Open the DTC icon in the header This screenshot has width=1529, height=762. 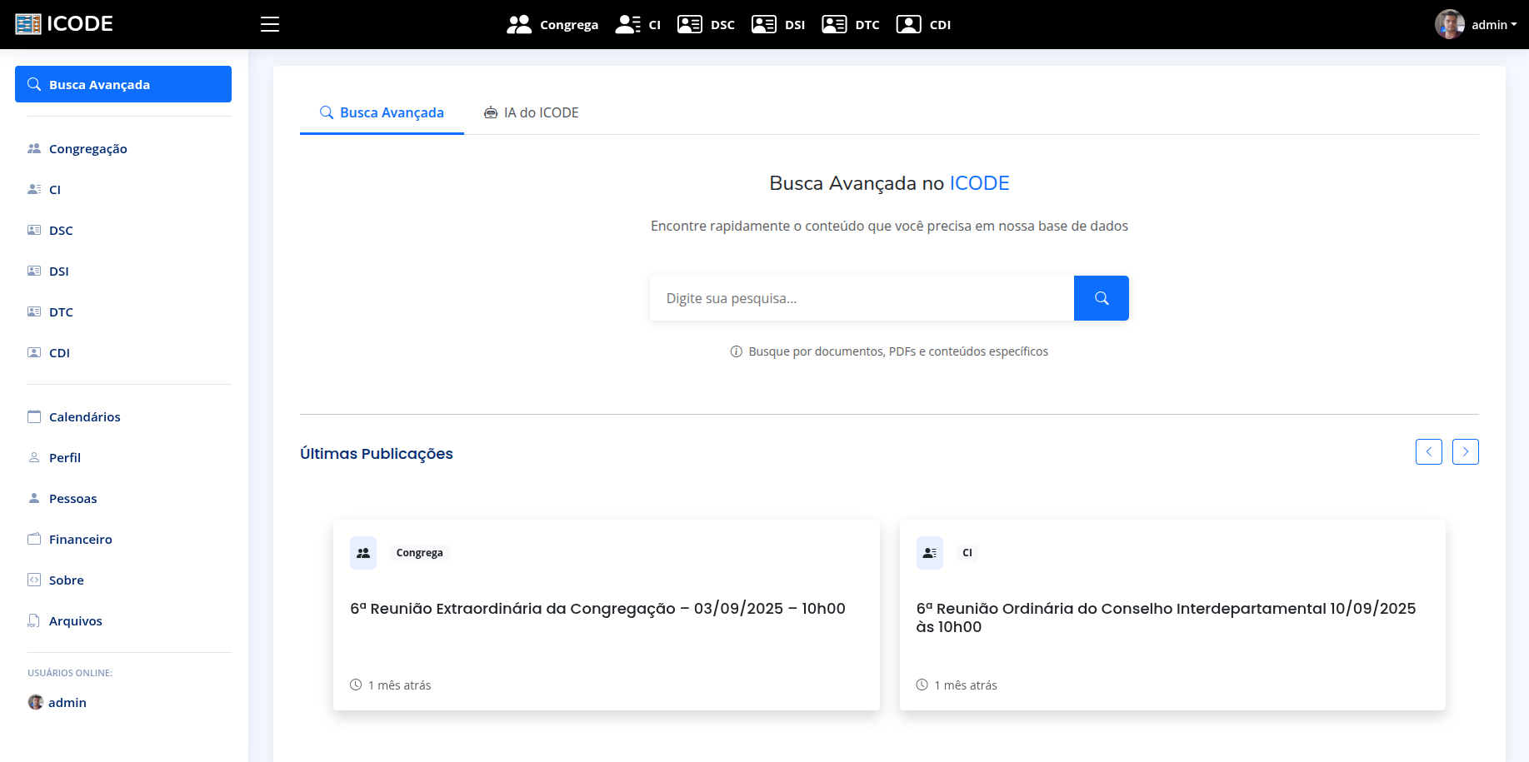coord(834,24)
